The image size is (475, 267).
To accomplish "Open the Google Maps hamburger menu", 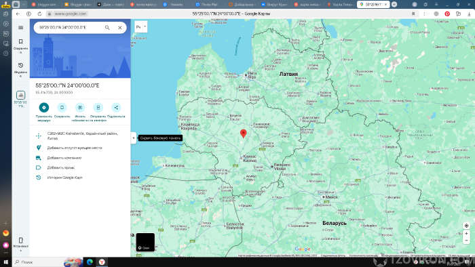I will [x=20, y=28].
